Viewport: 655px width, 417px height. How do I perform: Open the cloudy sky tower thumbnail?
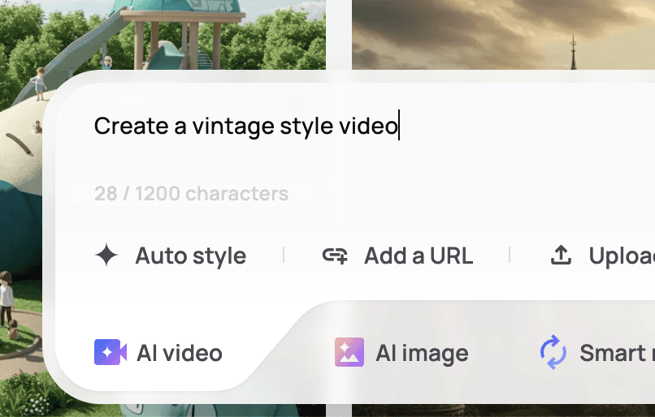pos(503,35)
